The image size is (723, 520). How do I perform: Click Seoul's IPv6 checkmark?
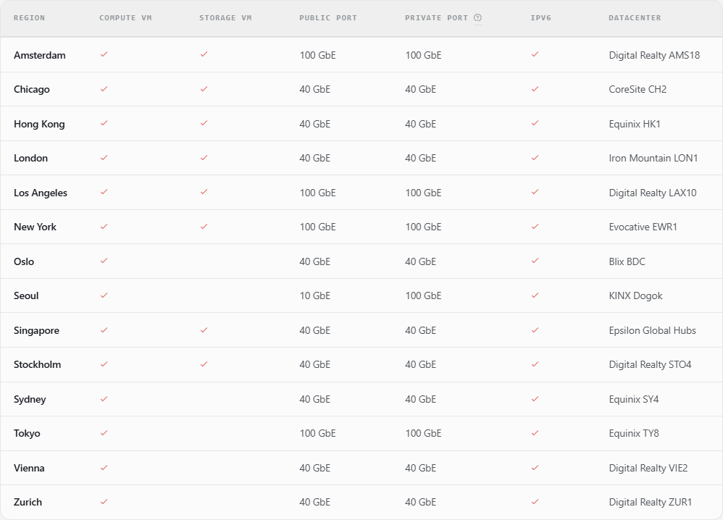[535, 295]
